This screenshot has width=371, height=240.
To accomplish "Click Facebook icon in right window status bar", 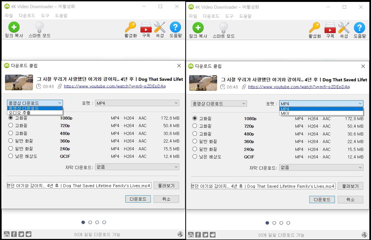I will 198,235.
